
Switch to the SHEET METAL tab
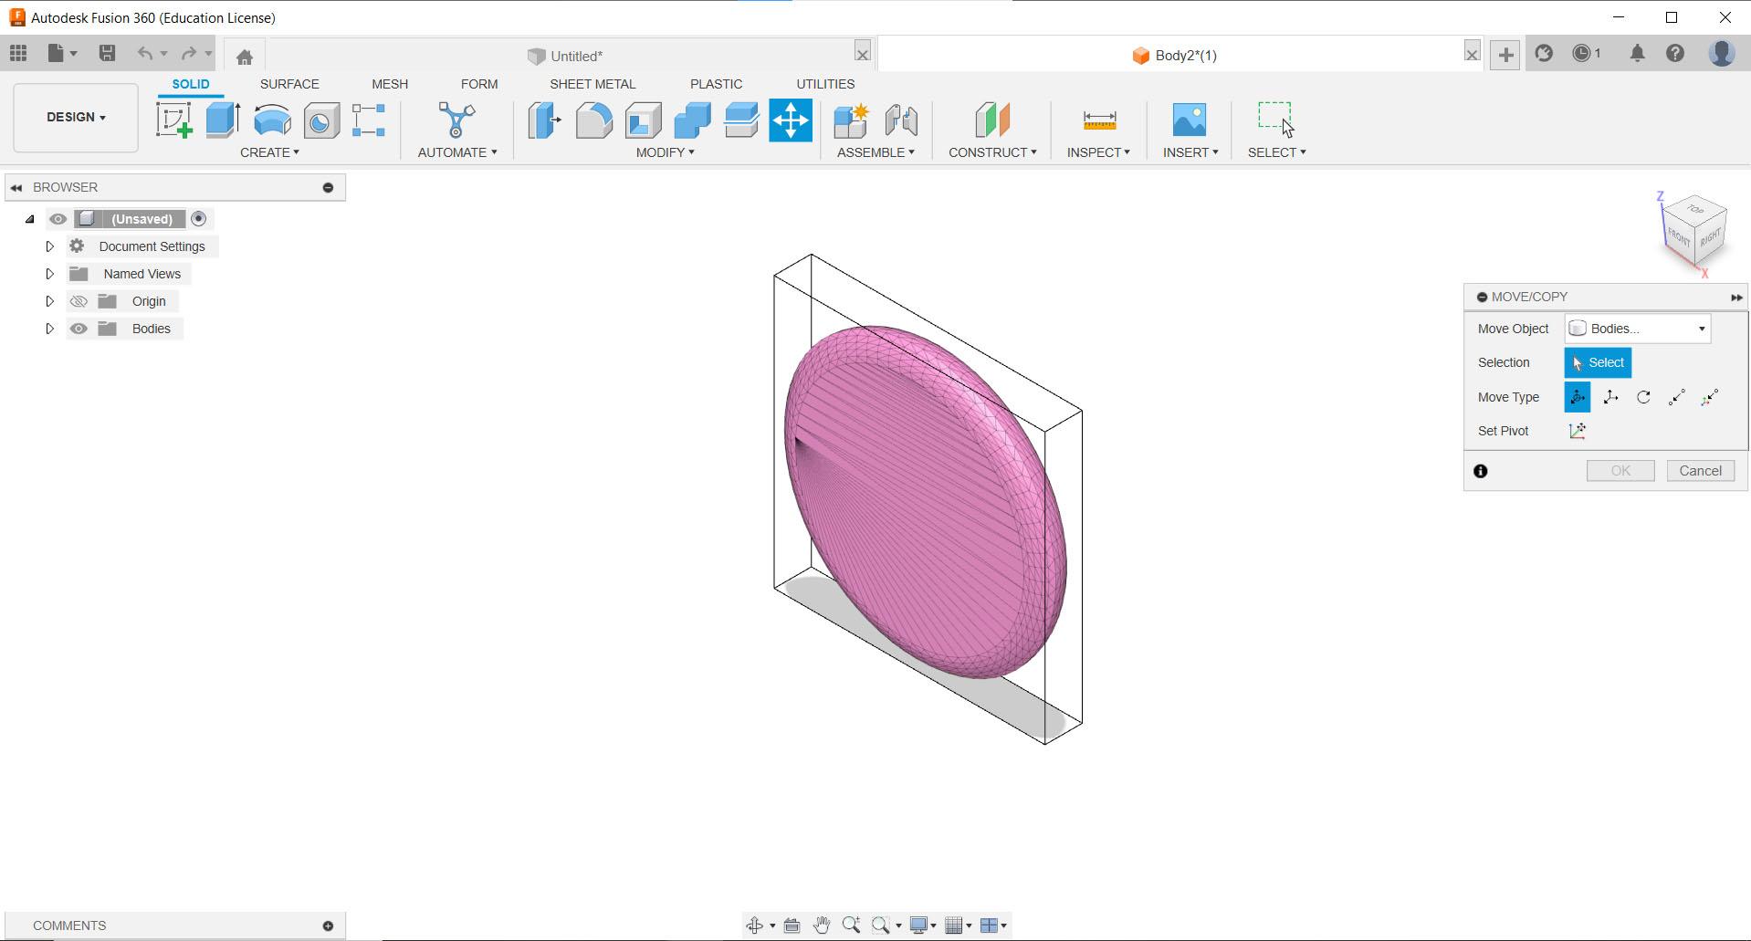pos(592,84)
